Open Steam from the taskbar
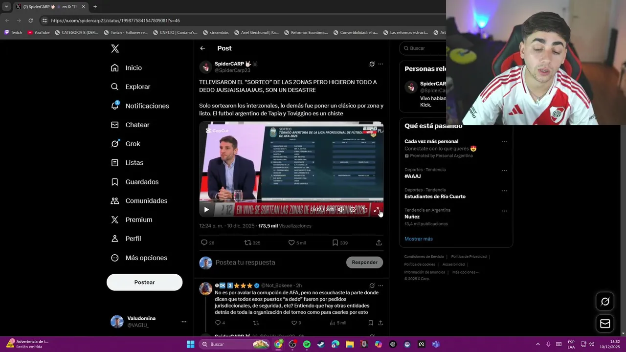626x352 pixels. (321, 344)
